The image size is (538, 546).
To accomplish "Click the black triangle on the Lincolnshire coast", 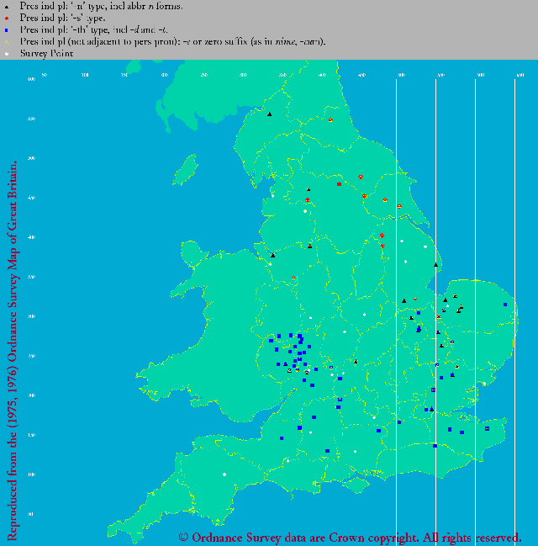I will (x=435, y=265).
